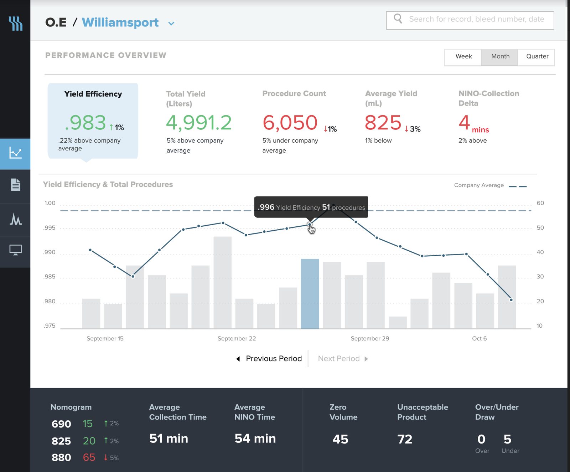This screenshot has height=472, width=570.
Task: Click the Average NINO Time 54 min value
Action: coord(255,438)
